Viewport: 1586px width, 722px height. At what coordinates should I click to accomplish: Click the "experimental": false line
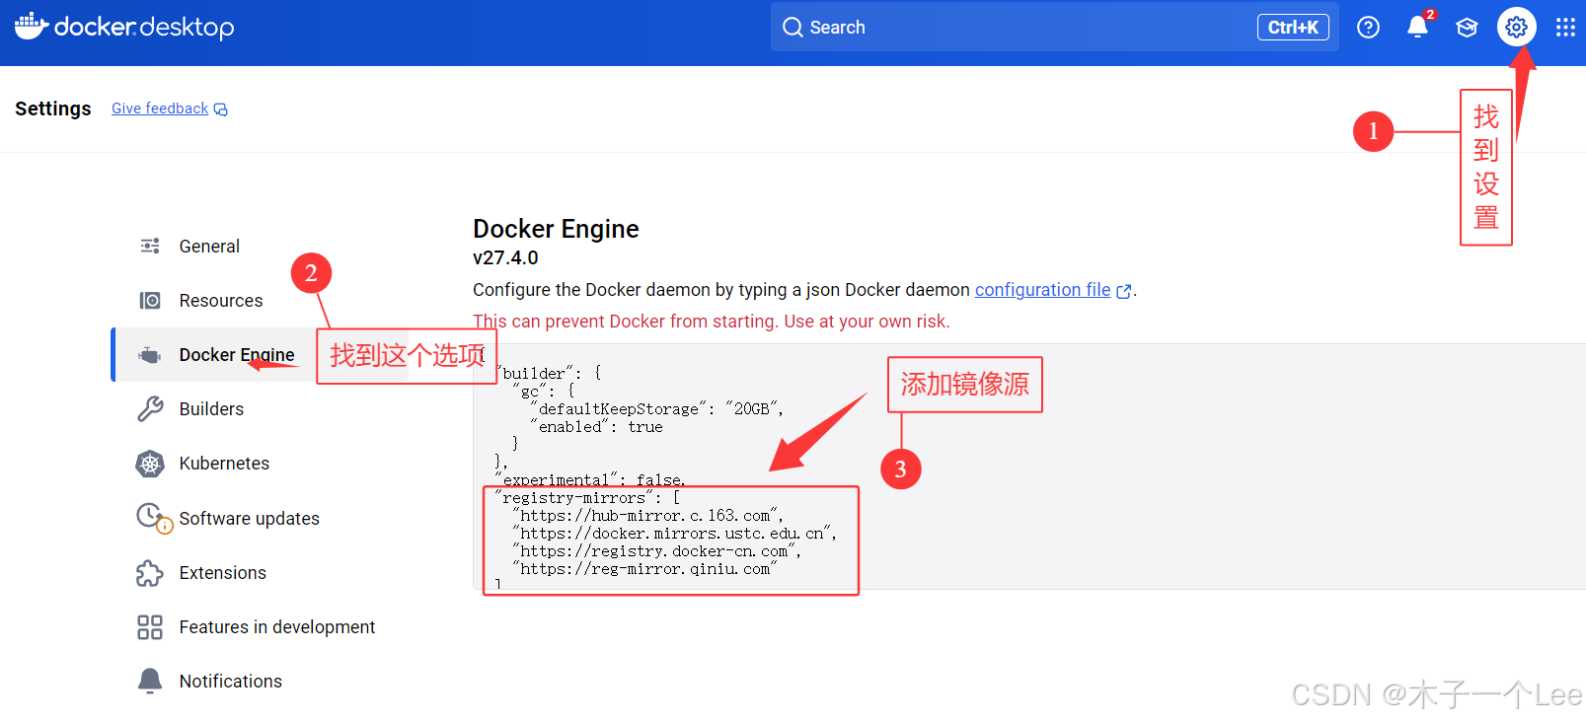590,480
